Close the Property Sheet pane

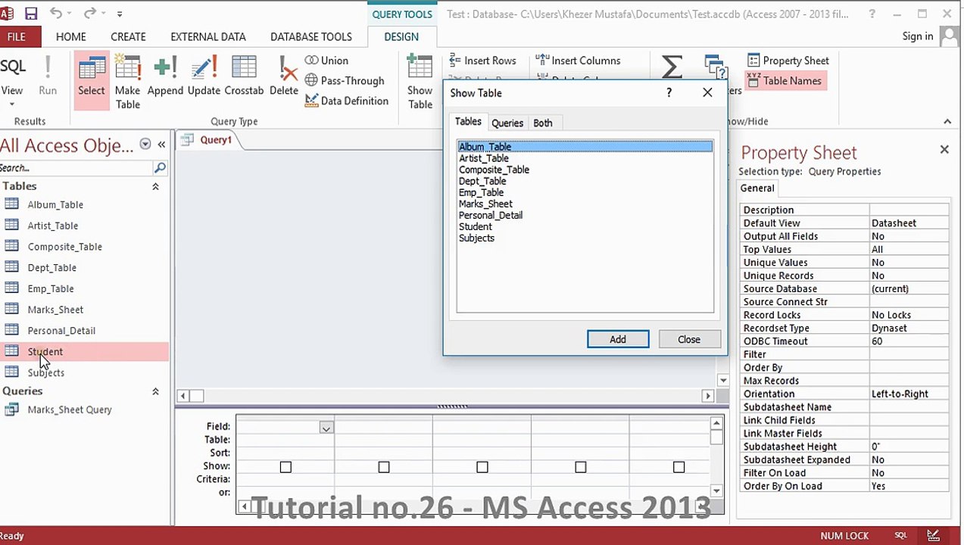click(944, 150)
